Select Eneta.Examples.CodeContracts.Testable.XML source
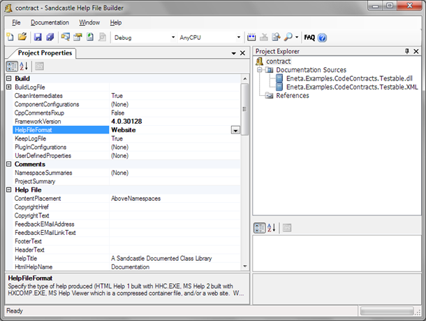This screenshot has height=321, width=426. [352, 87]
